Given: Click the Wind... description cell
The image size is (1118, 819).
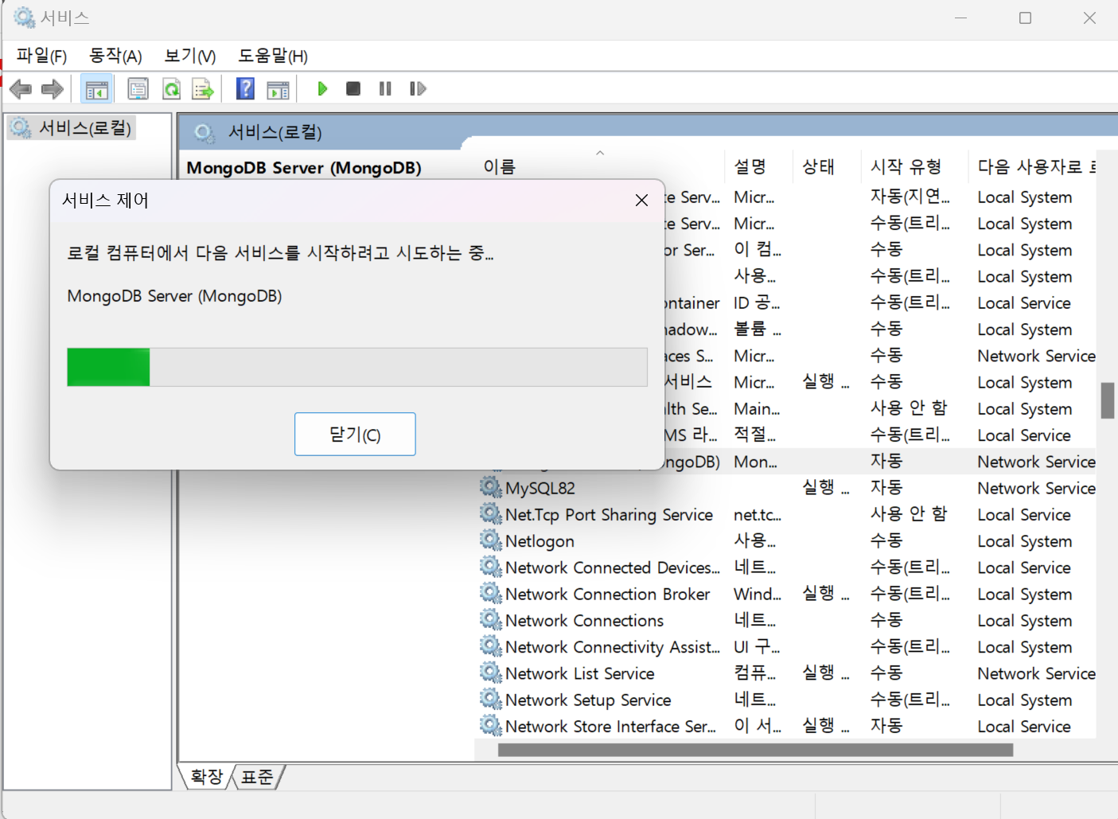Looking at the screenshot, I should (757, 594).
